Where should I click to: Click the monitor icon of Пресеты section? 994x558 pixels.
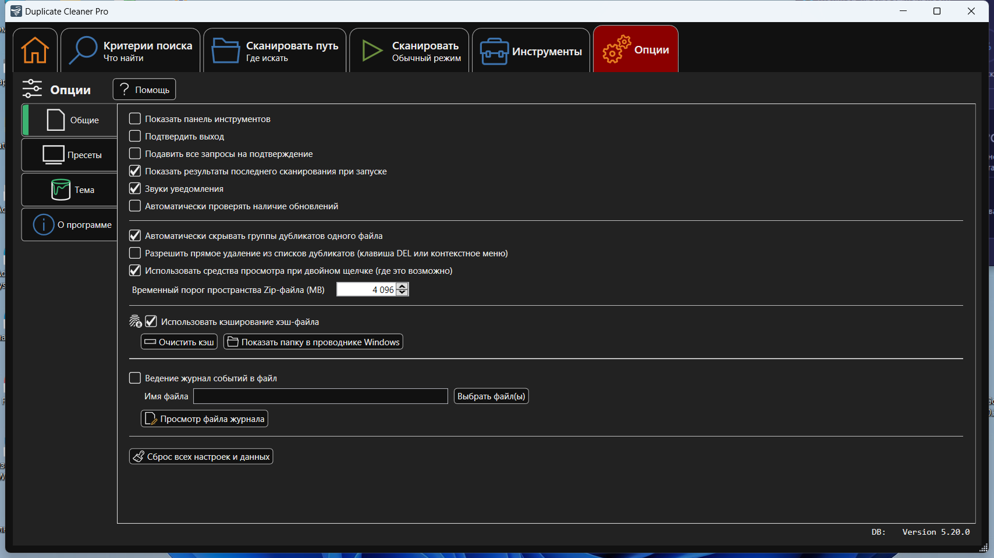[x=54, y=155]
